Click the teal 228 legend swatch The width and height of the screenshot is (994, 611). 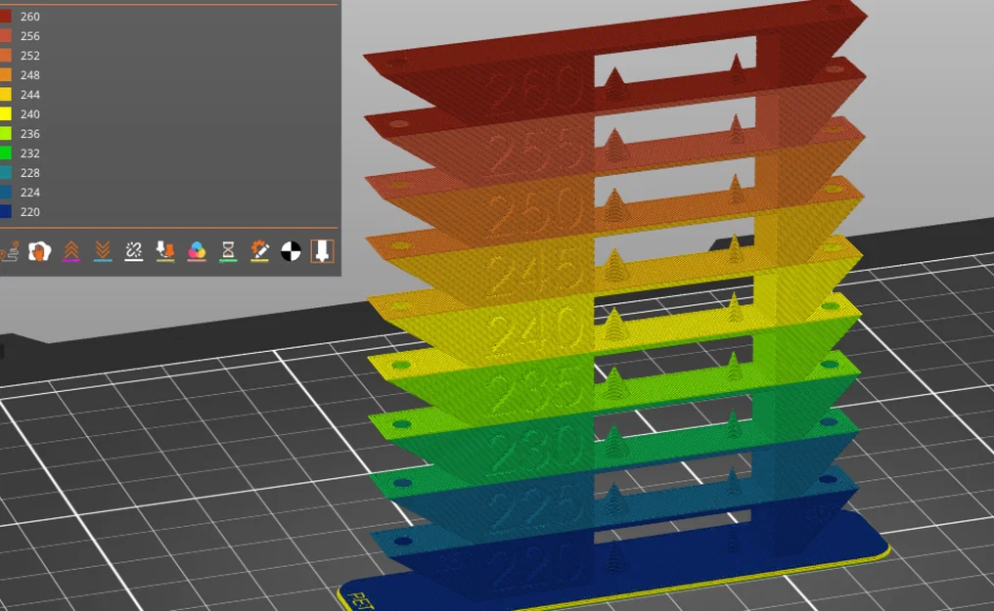tap(5, 173)
